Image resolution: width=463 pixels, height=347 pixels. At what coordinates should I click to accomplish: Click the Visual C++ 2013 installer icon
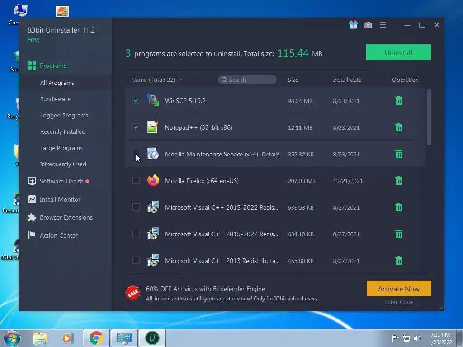(x=153, y=260)
